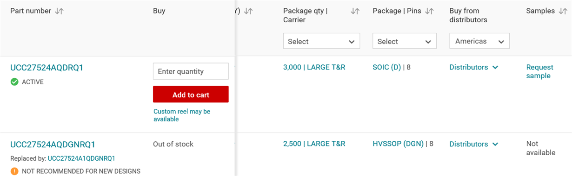The height and width of the screenshot is (176, 572).
Task: Sort the Samples column
Action: coord(563,11)
